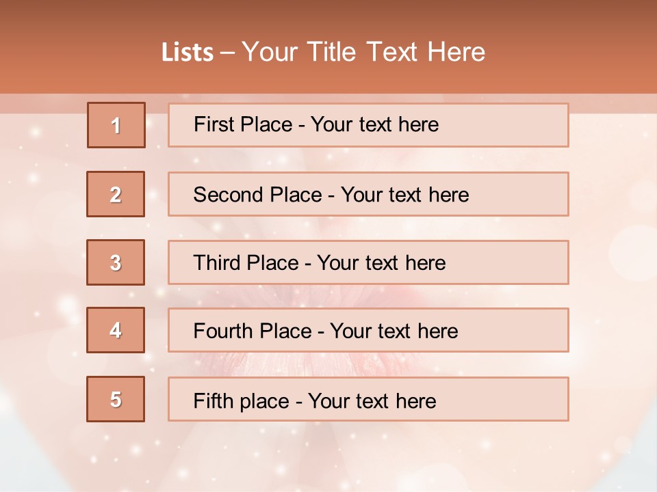Click the bold "Lists" word in title

tap(187, 52)
